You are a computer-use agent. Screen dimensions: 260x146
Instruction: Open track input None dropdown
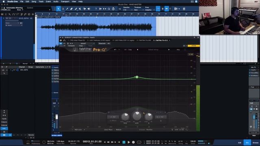tap(12, 23)
